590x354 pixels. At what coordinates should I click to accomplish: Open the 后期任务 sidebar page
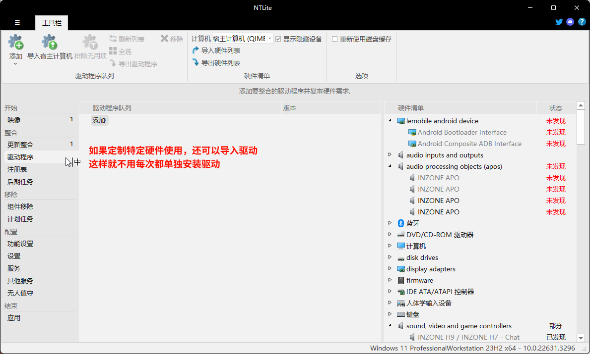tap(40, 182)
